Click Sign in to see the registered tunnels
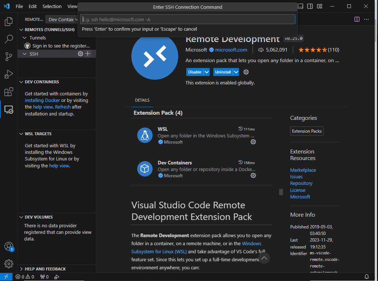Viewport: 378px width, 281px height. [61, 46]
